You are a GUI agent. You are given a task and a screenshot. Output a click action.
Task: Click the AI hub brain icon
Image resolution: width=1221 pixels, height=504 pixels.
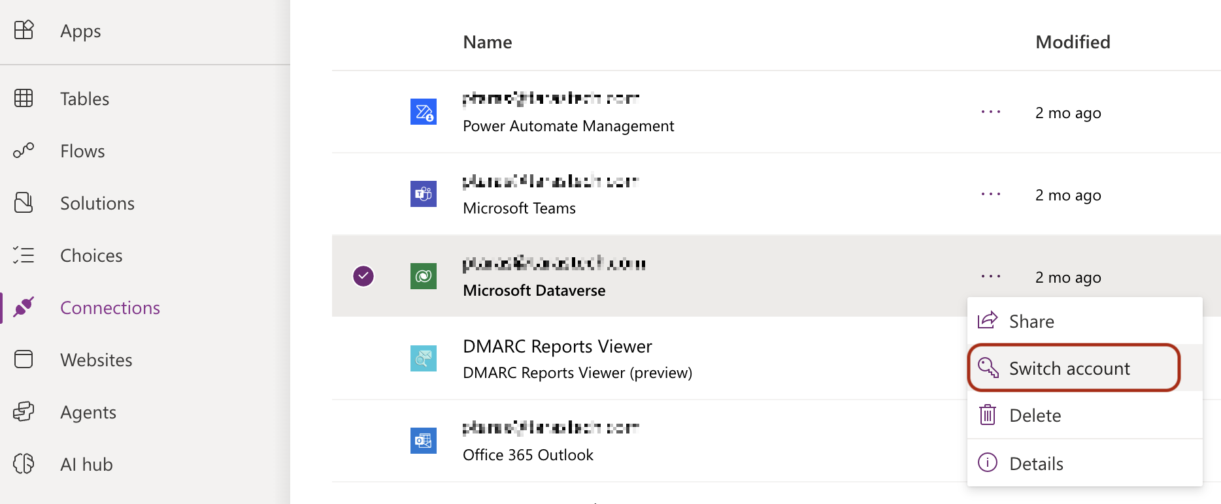point(24,464)
